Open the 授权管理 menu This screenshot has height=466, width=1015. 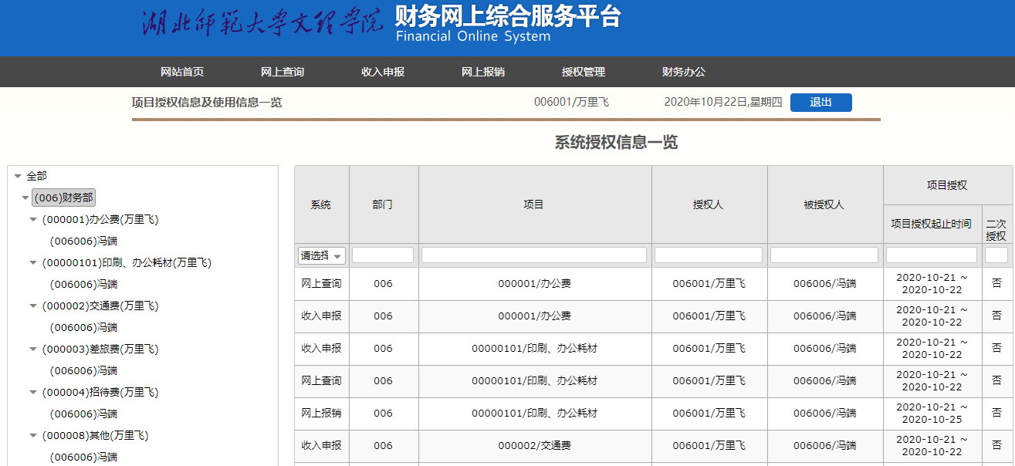584,72
